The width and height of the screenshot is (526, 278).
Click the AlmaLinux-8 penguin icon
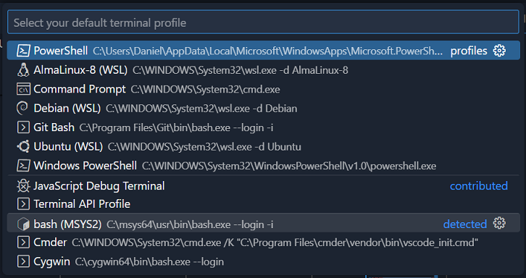click(23, 70)
